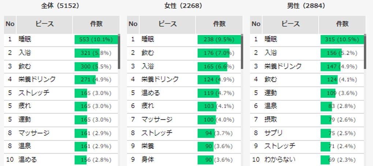This screenshot has height=166, width=373.
Task: Click the 件数 column header in 全体 table
Action: click(96, 24)
